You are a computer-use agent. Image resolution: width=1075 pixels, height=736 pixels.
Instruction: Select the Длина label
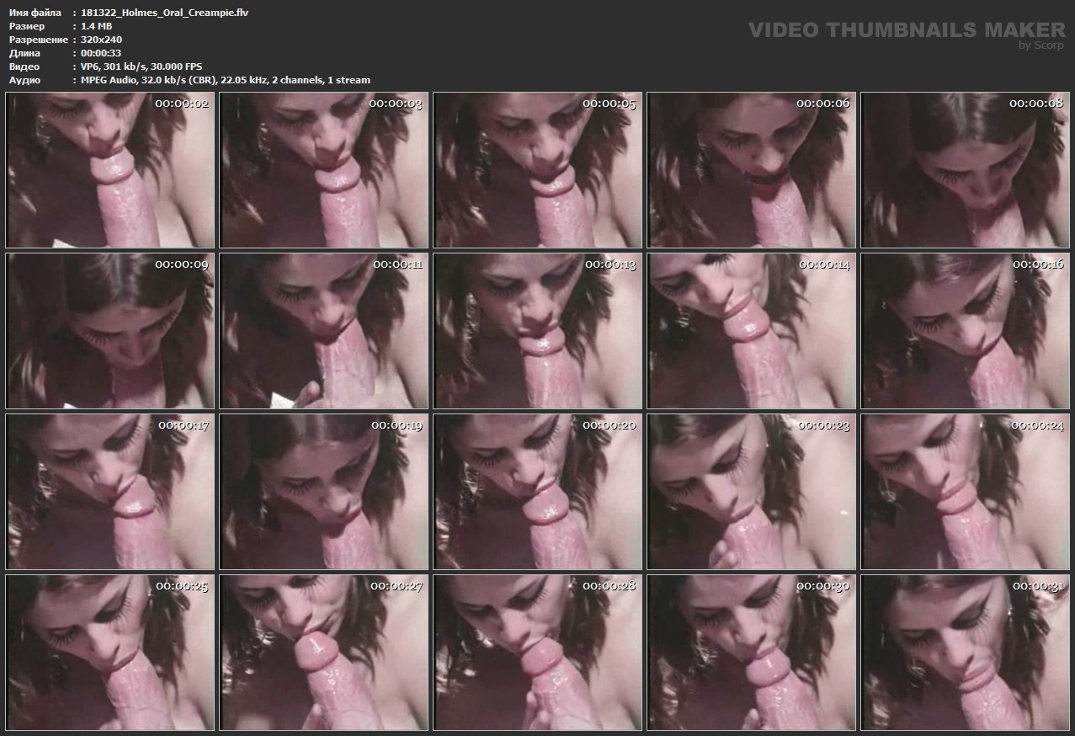click(x=24, y=53)
